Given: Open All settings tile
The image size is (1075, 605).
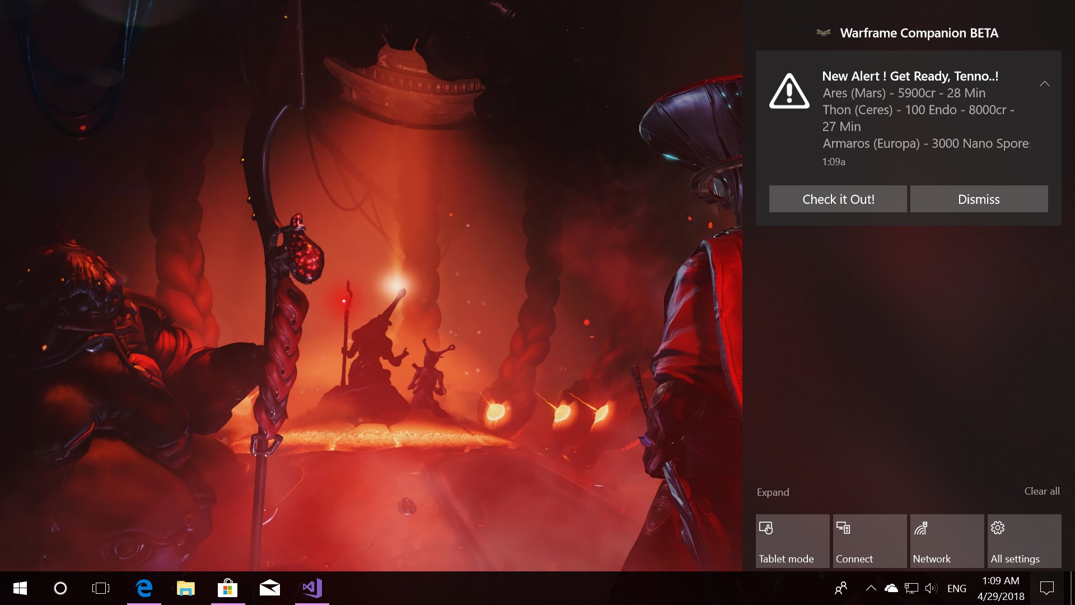Looking at the screenshot, I should point(1023,541).
